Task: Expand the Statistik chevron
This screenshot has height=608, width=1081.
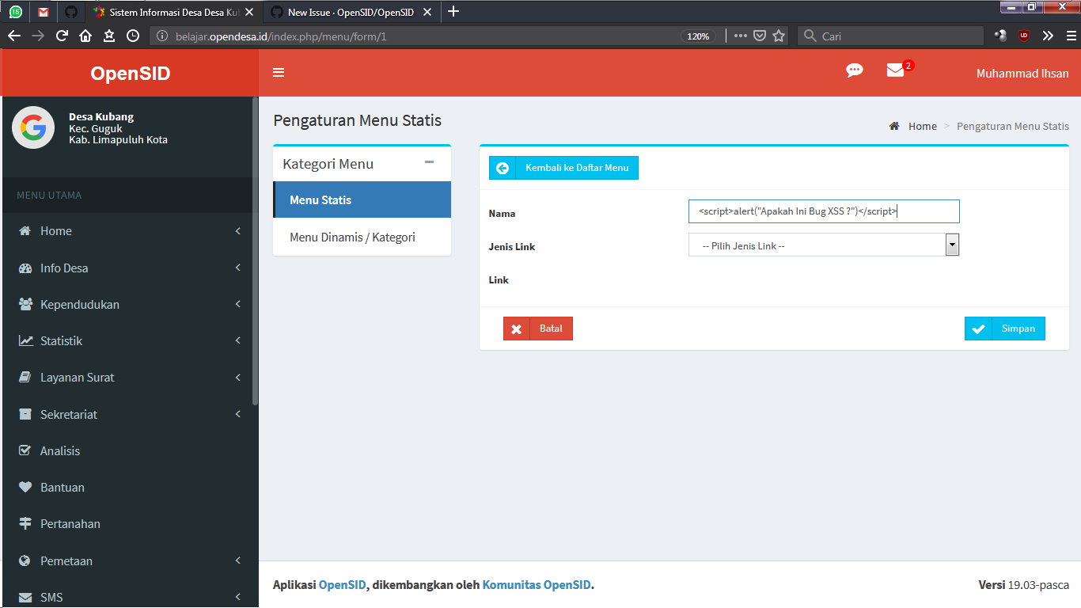Action: [x=238, y=340]
